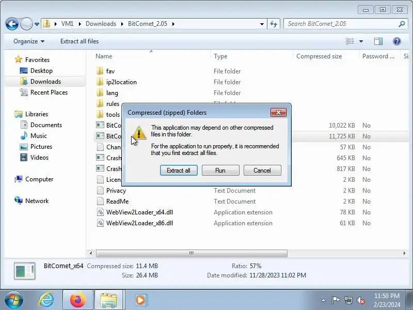Select Libraries in navigation pane
The image size is (413, 310).
click(36, 114)
